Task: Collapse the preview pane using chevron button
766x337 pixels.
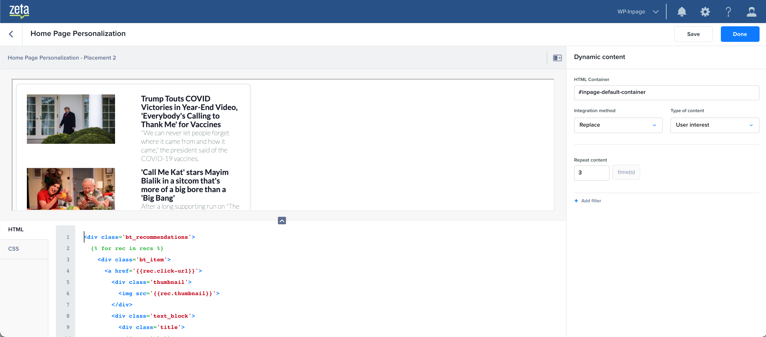Action: tap(282, 221)
